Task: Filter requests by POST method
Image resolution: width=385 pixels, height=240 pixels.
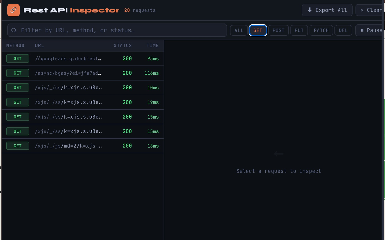Action: 279,30
